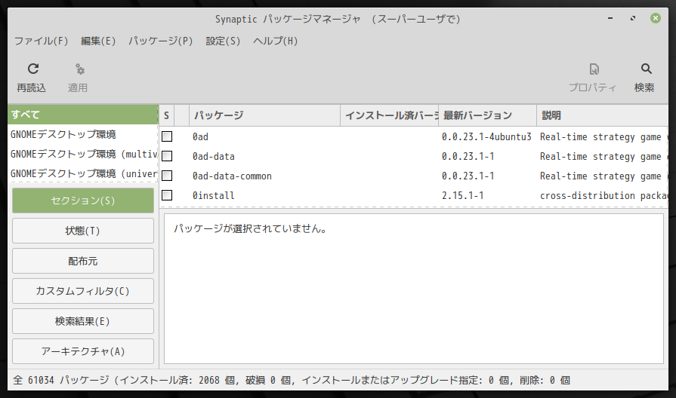Select すべて in the section list
This screenshot has width=676, height=398.
(83, 115)
